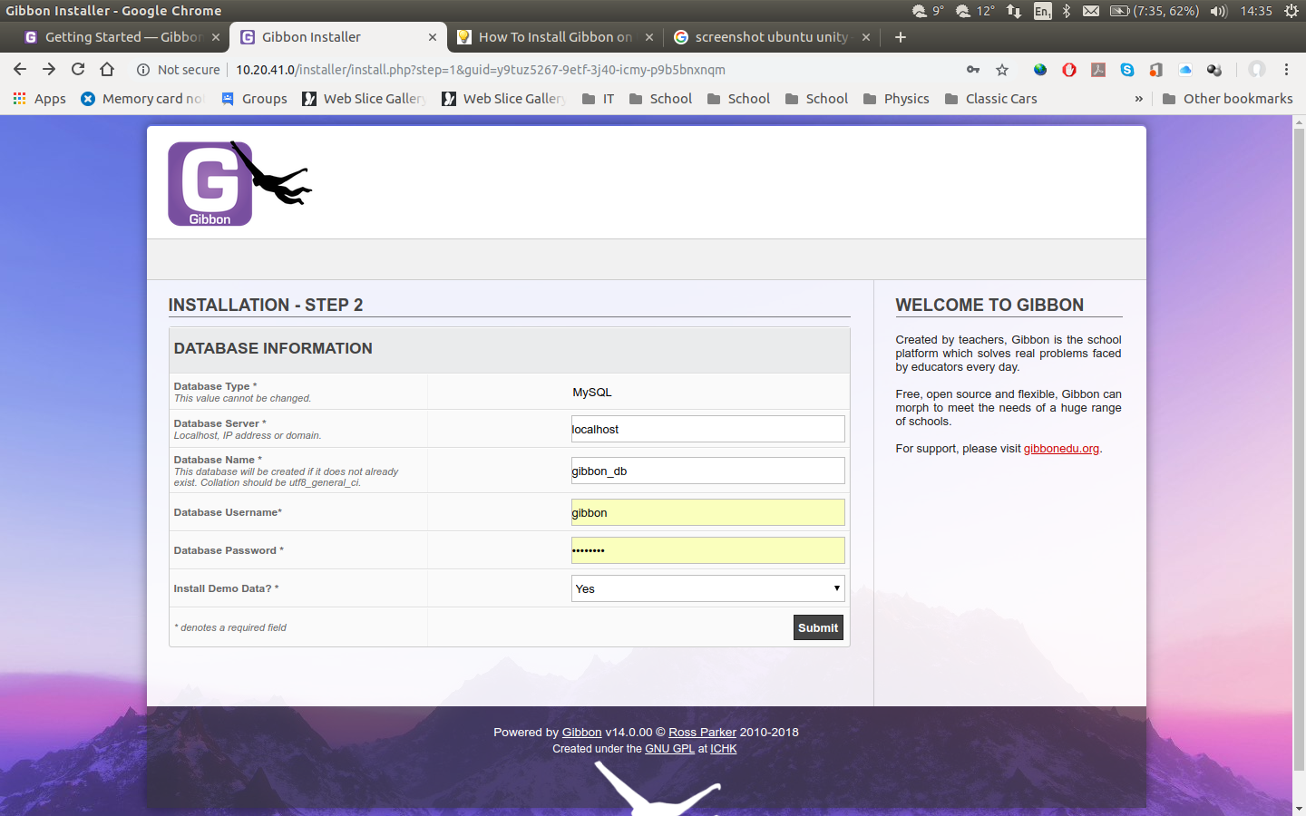Focus the Database Username field
Screen dimensions: 1306x816
click(708, 512)
